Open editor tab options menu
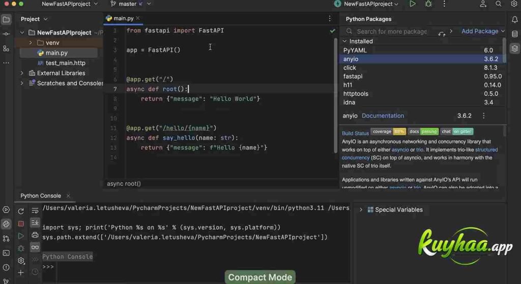 pos(330,19)
